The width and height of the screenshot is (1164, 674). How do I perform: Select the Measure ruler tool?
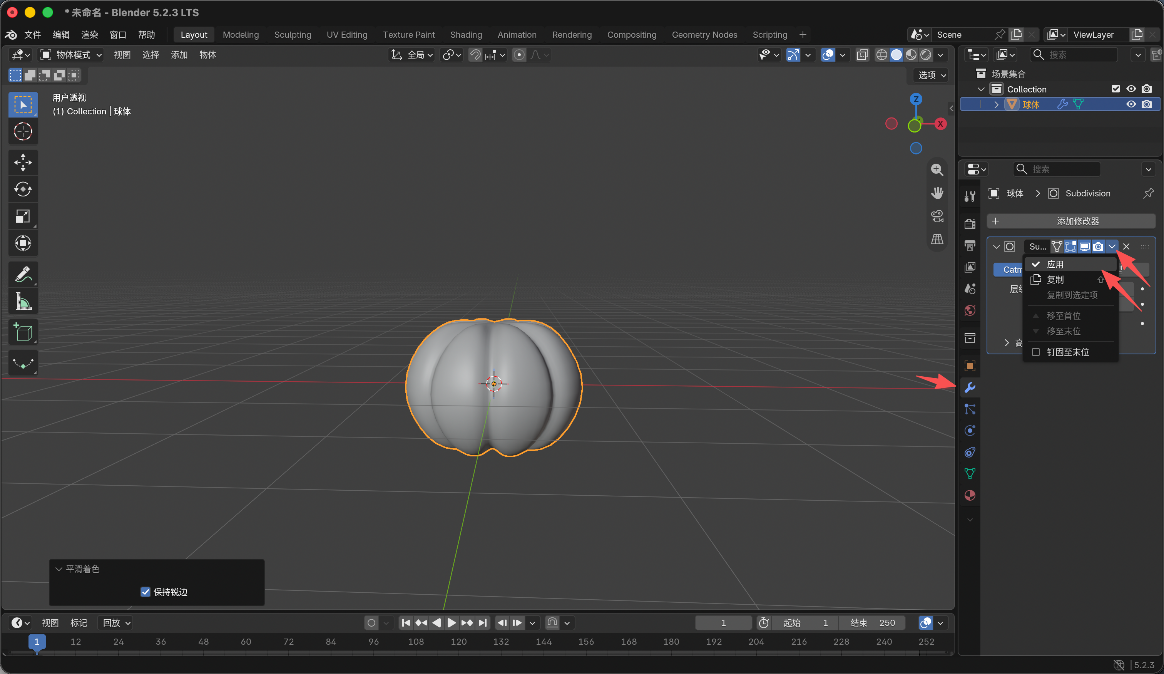click(23, 302)
